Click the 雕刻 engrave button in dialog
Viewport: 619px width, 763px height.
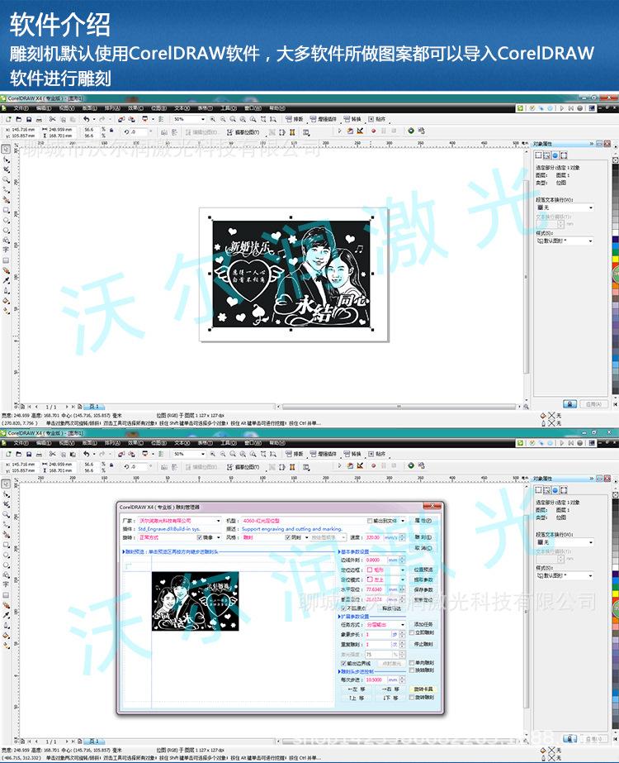(423, 537)
